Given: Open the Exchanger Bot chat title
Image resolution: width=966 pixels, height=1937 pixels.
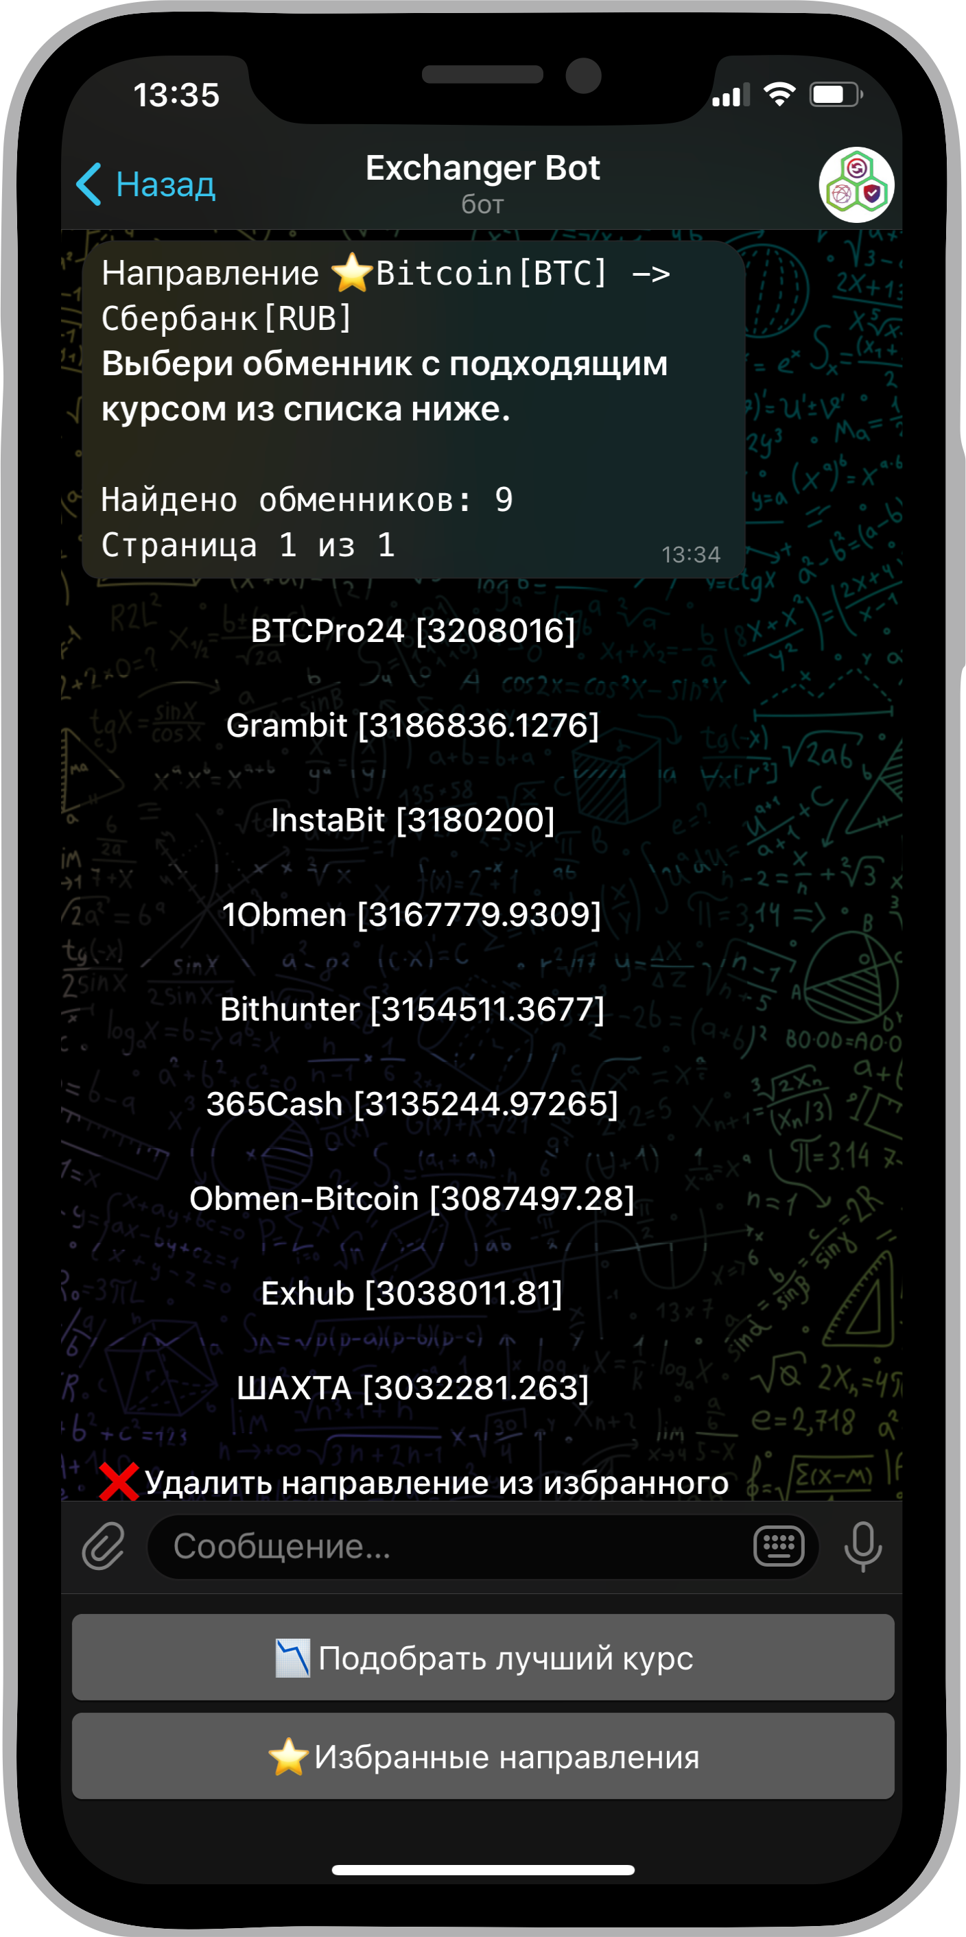Looking at the screenshot, I should (x=482, y=169).
